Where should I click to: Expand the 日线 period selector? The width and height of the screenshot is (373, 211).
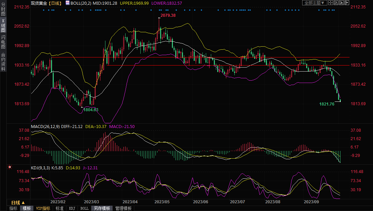tap(18, 203)
